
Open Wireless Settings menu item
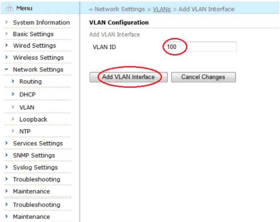click(x=38, y=58)
